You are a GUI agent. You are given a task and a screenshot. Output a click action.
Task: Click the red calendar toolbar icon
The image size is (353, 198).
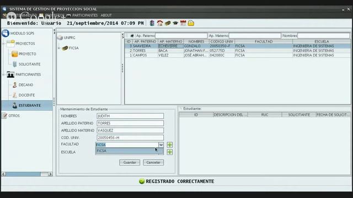click(183, 23)
